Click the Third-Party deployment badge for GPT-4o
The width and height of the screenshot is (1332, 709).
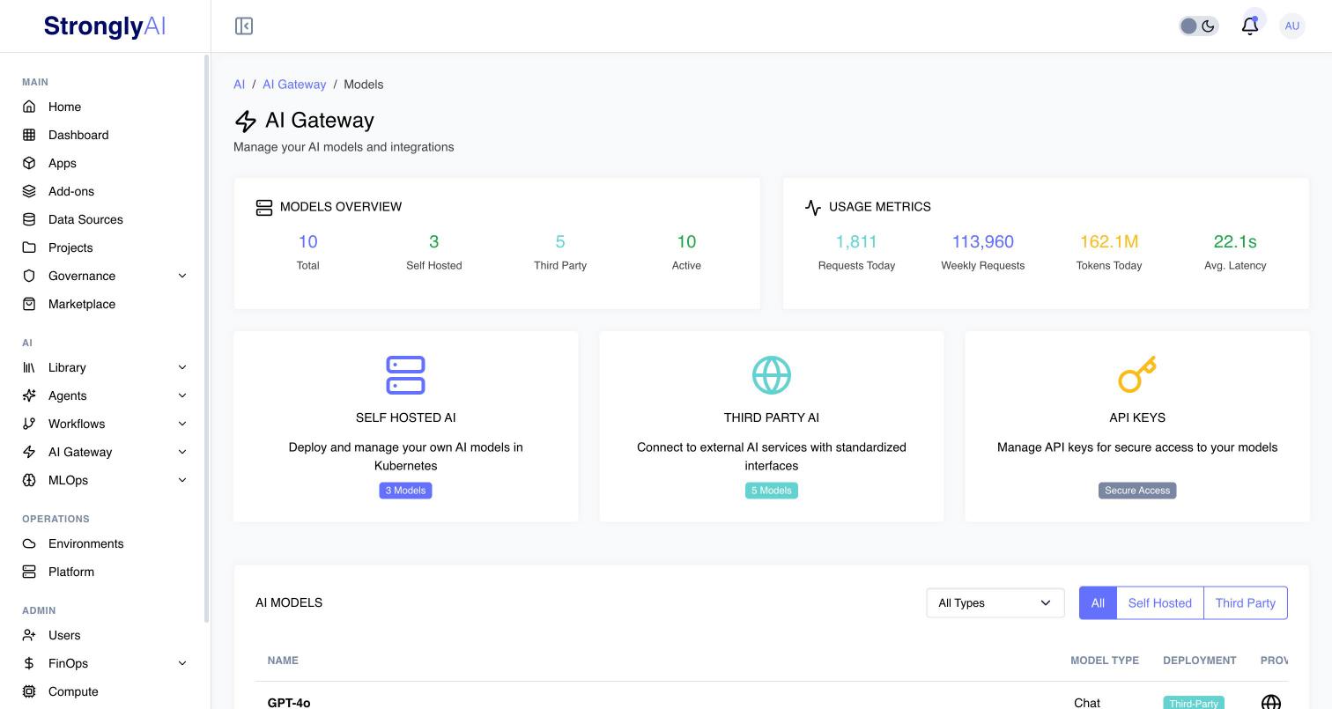point(1194,703)
